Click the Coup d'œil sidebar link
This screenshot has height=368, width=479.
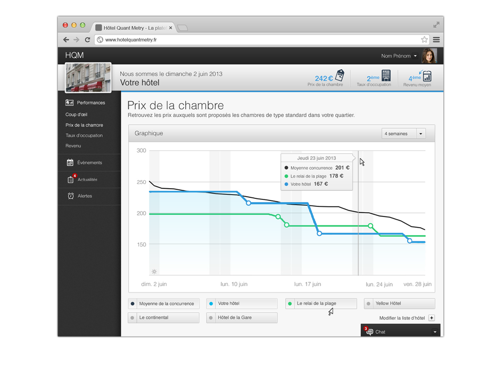77,114
